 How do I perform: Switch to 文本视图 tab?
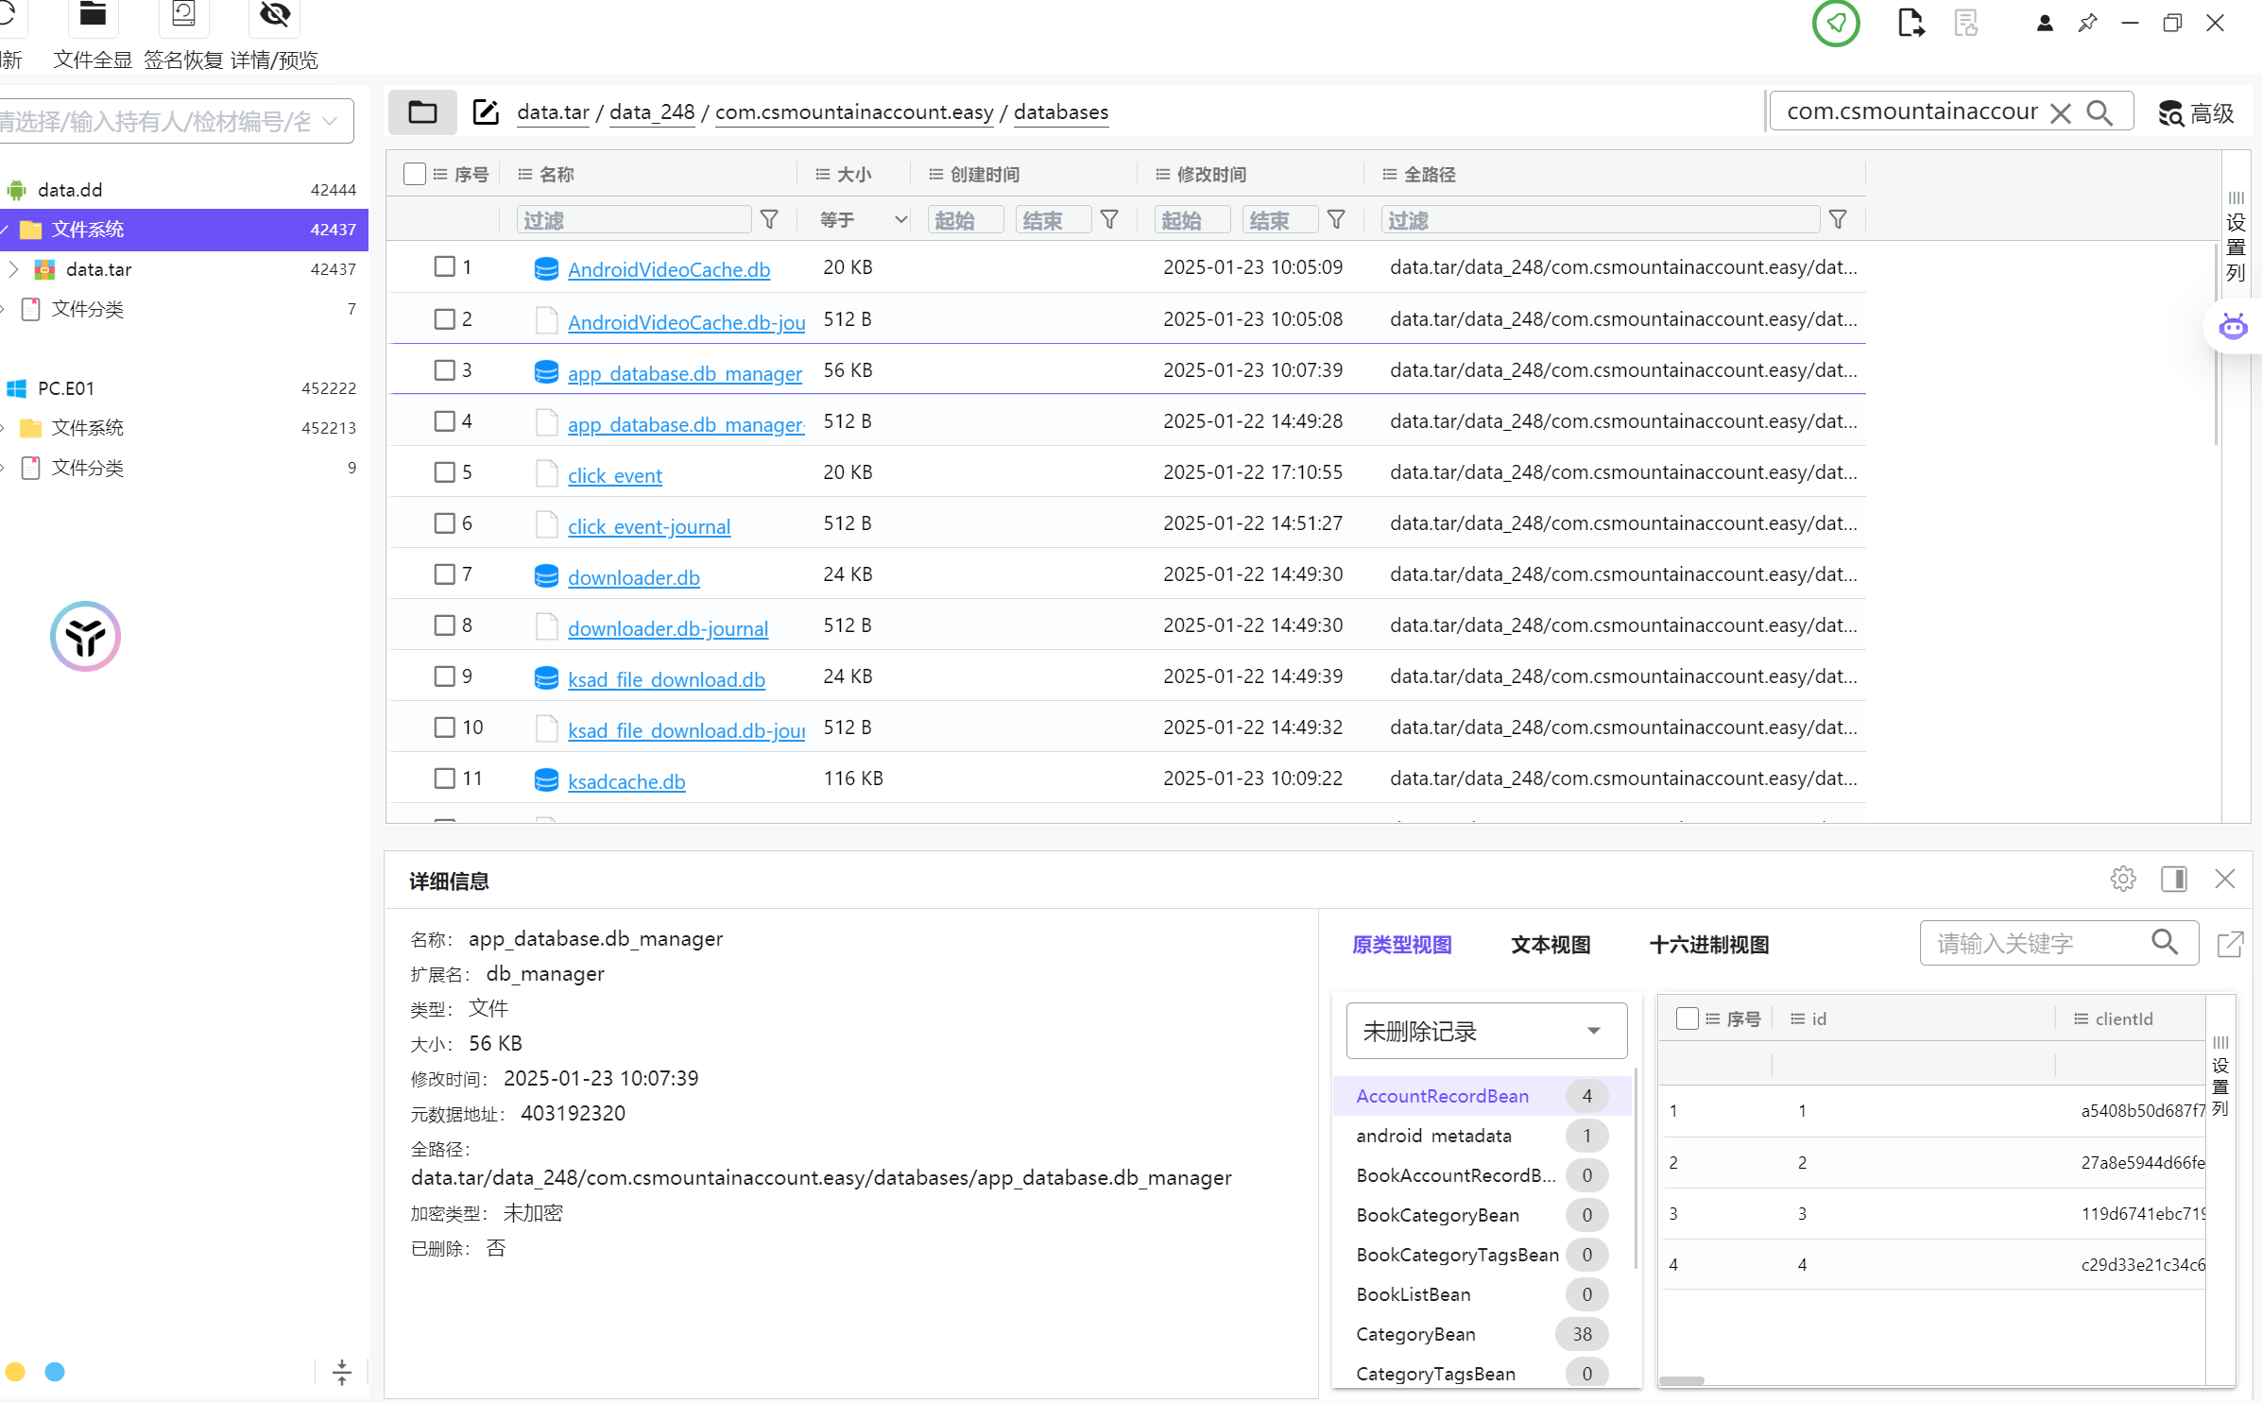pos(1550,945)
